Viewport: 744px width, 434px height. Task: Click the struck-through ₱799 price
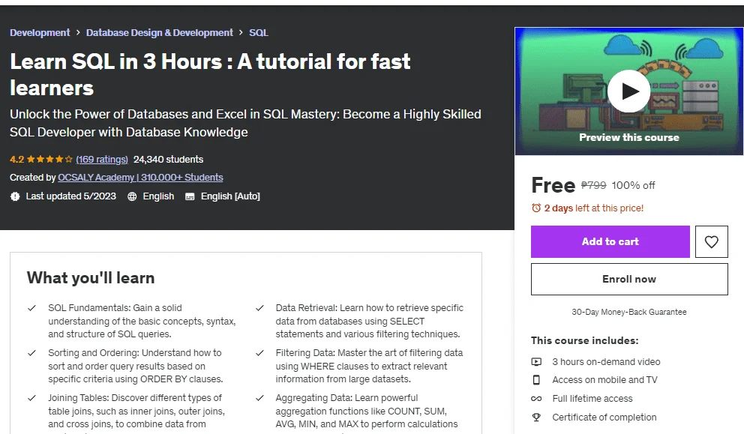593,185
